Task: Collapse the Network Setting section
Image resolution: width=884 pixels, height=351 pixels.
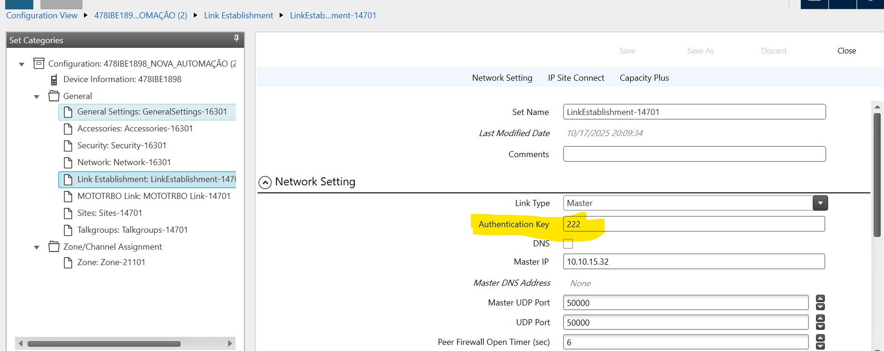Action: tap(265, 182)
